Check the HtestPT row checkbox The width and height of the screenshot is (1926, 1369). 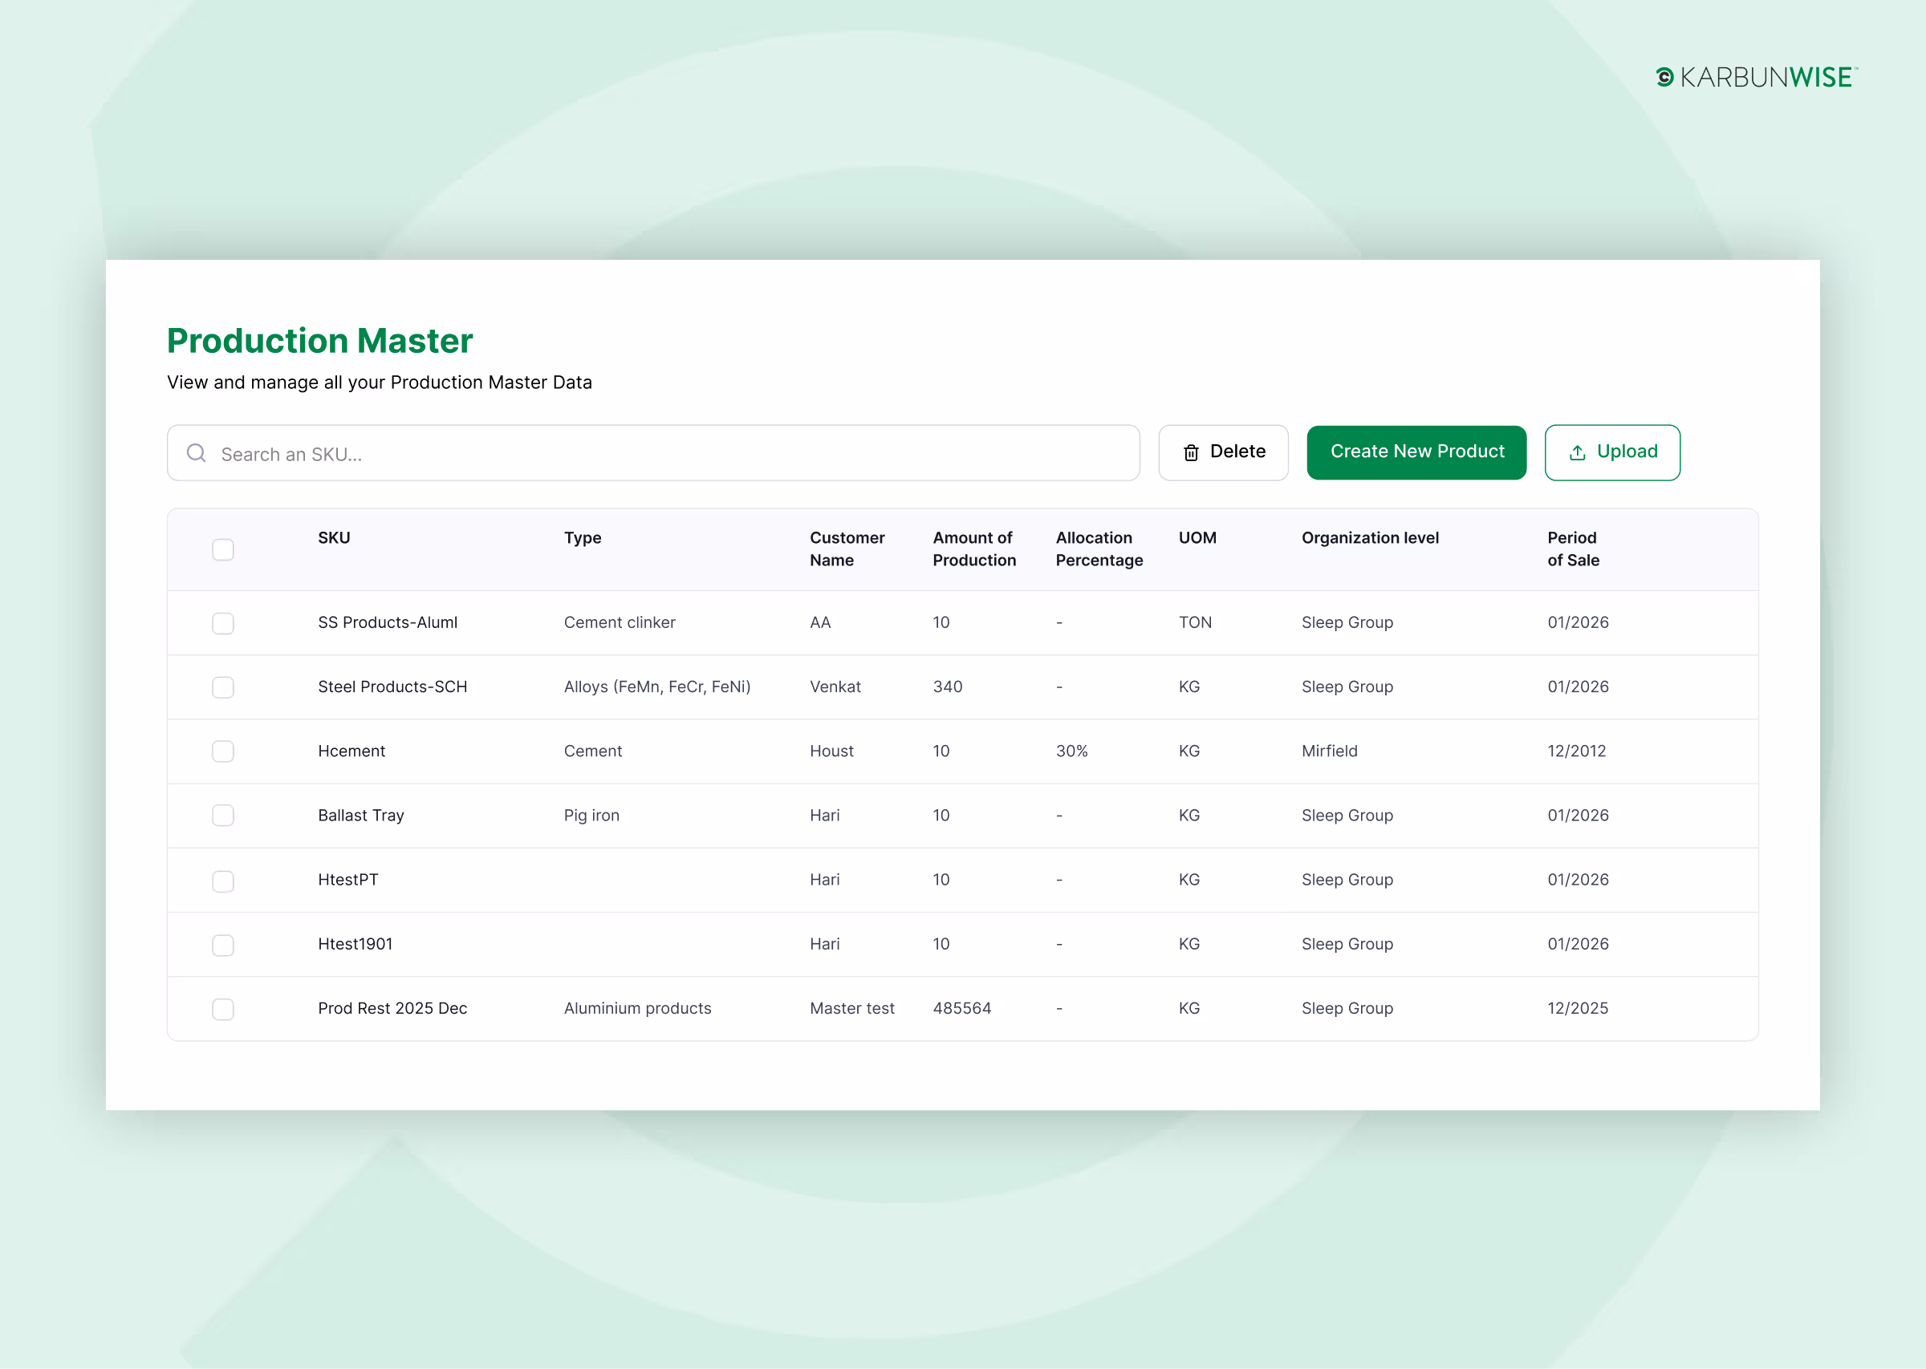click(222, 881)
